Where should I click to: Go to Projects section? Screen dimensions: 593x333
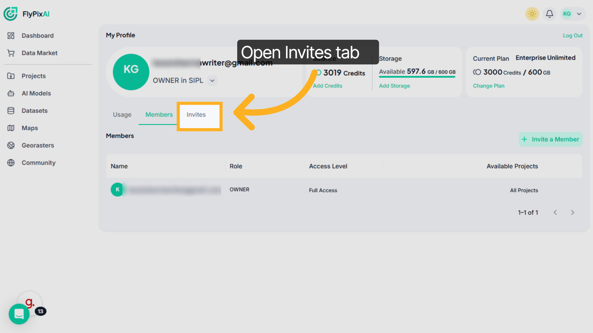pyautogui.click(x=34, y=76)
